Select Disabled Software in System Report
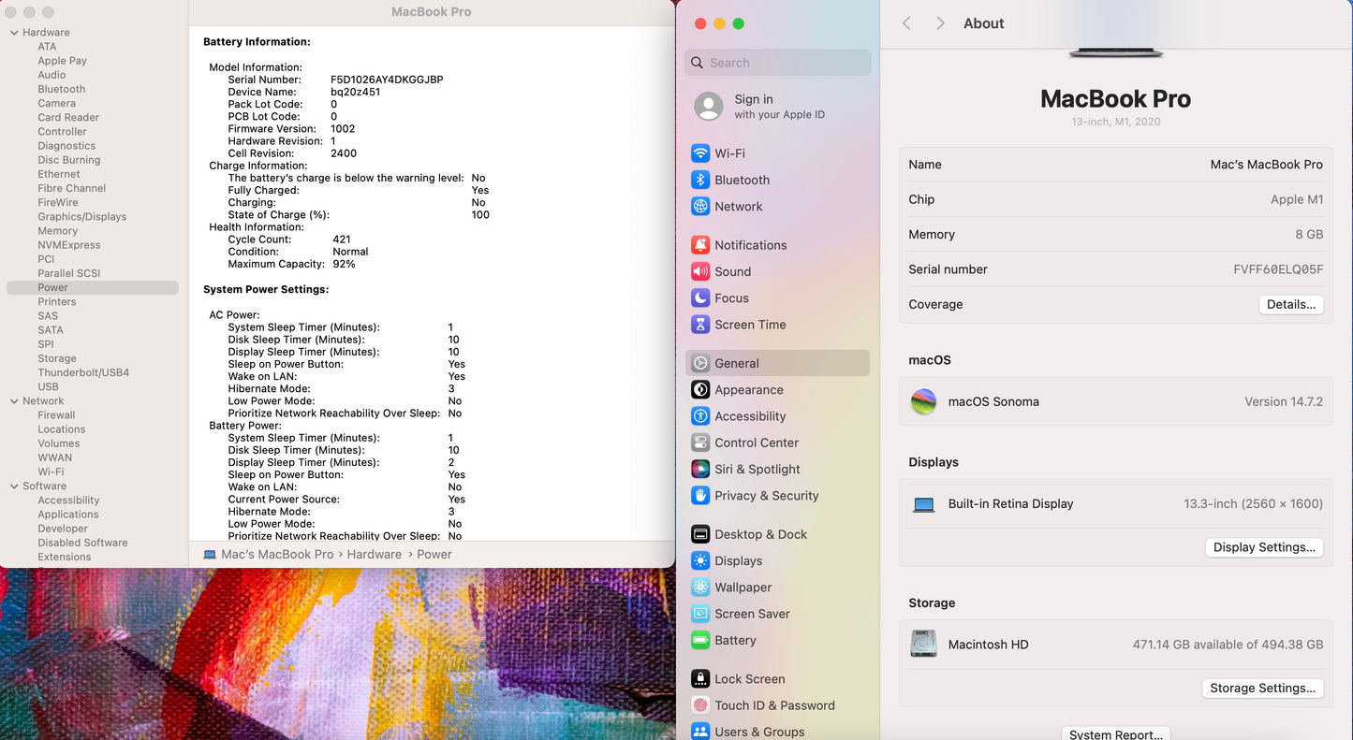The width and height of the screenshot is (1353, 740). 82,543
